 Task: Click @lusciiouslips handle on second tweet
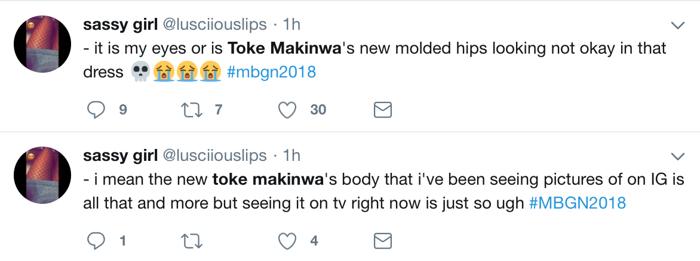coord(214,156)
